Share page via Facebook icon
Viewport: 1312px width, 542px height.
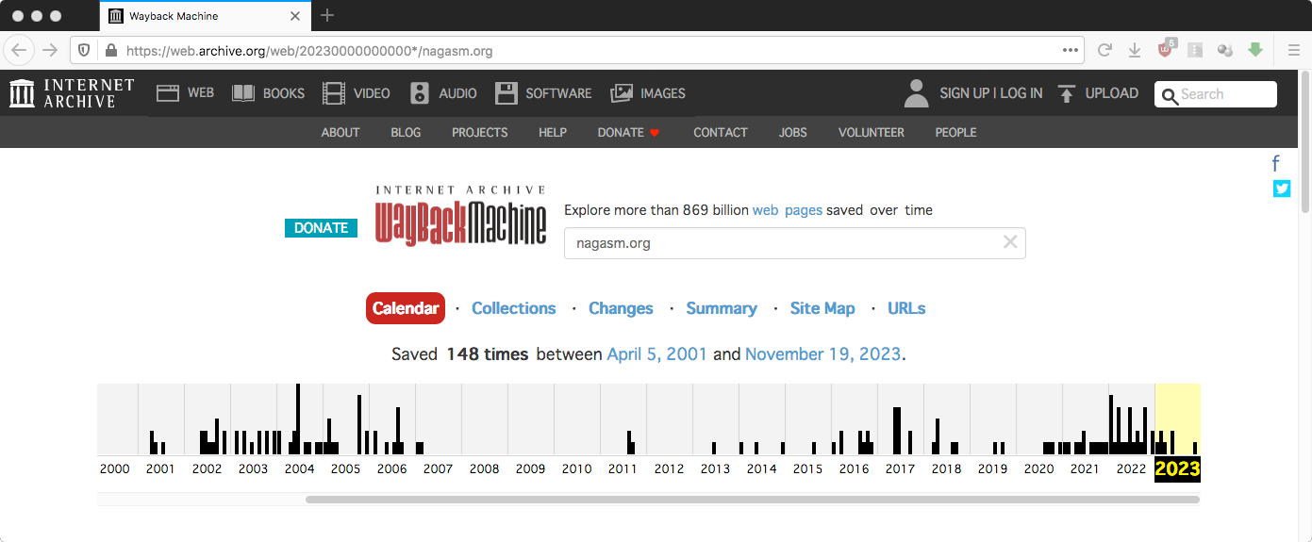click(x=1275, y=164)
